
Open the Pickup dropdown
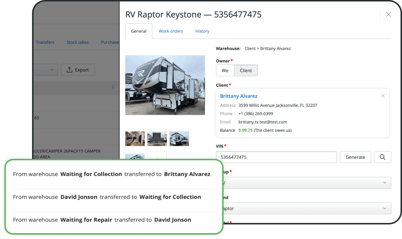[x=386, y=183]
